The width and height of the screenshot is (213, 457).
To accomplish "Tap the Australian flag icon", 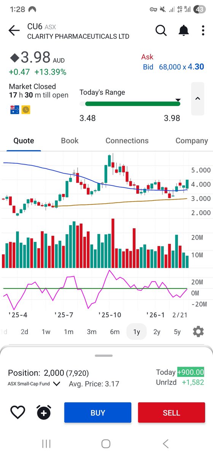I will point(14,110).
